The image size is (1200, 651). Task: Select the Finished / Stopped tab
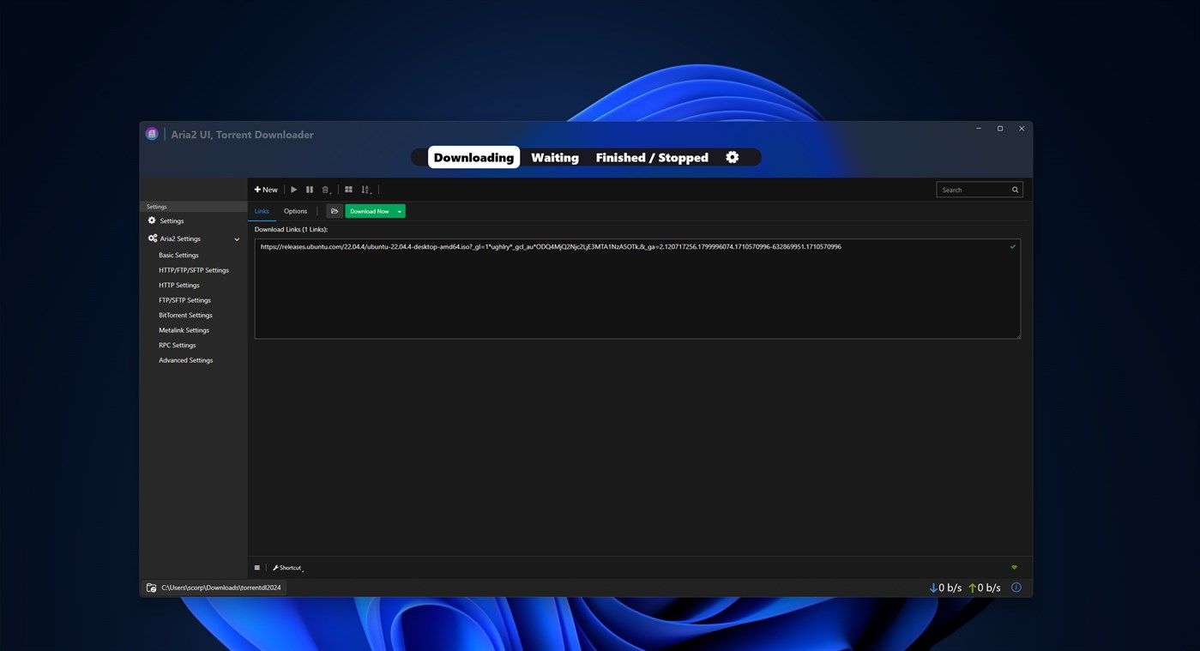point(652,157)
